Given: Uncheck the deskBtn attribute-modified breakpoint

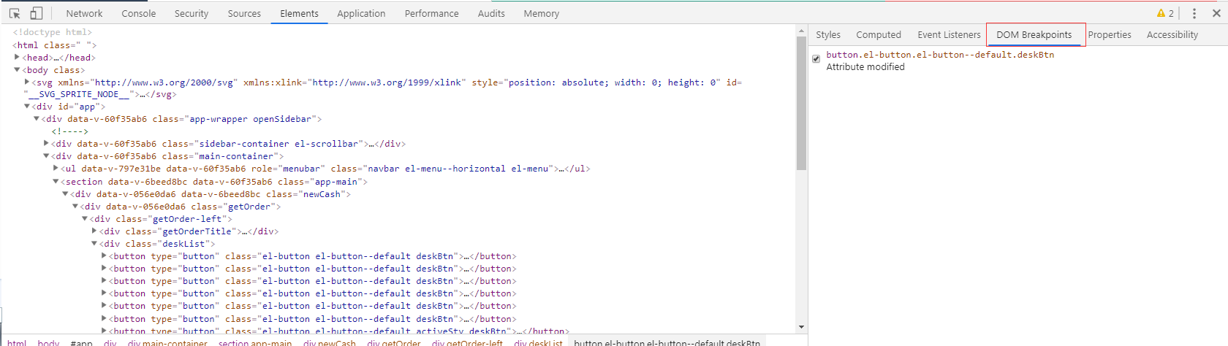Looking at the screenshot, I should [816, 59].
